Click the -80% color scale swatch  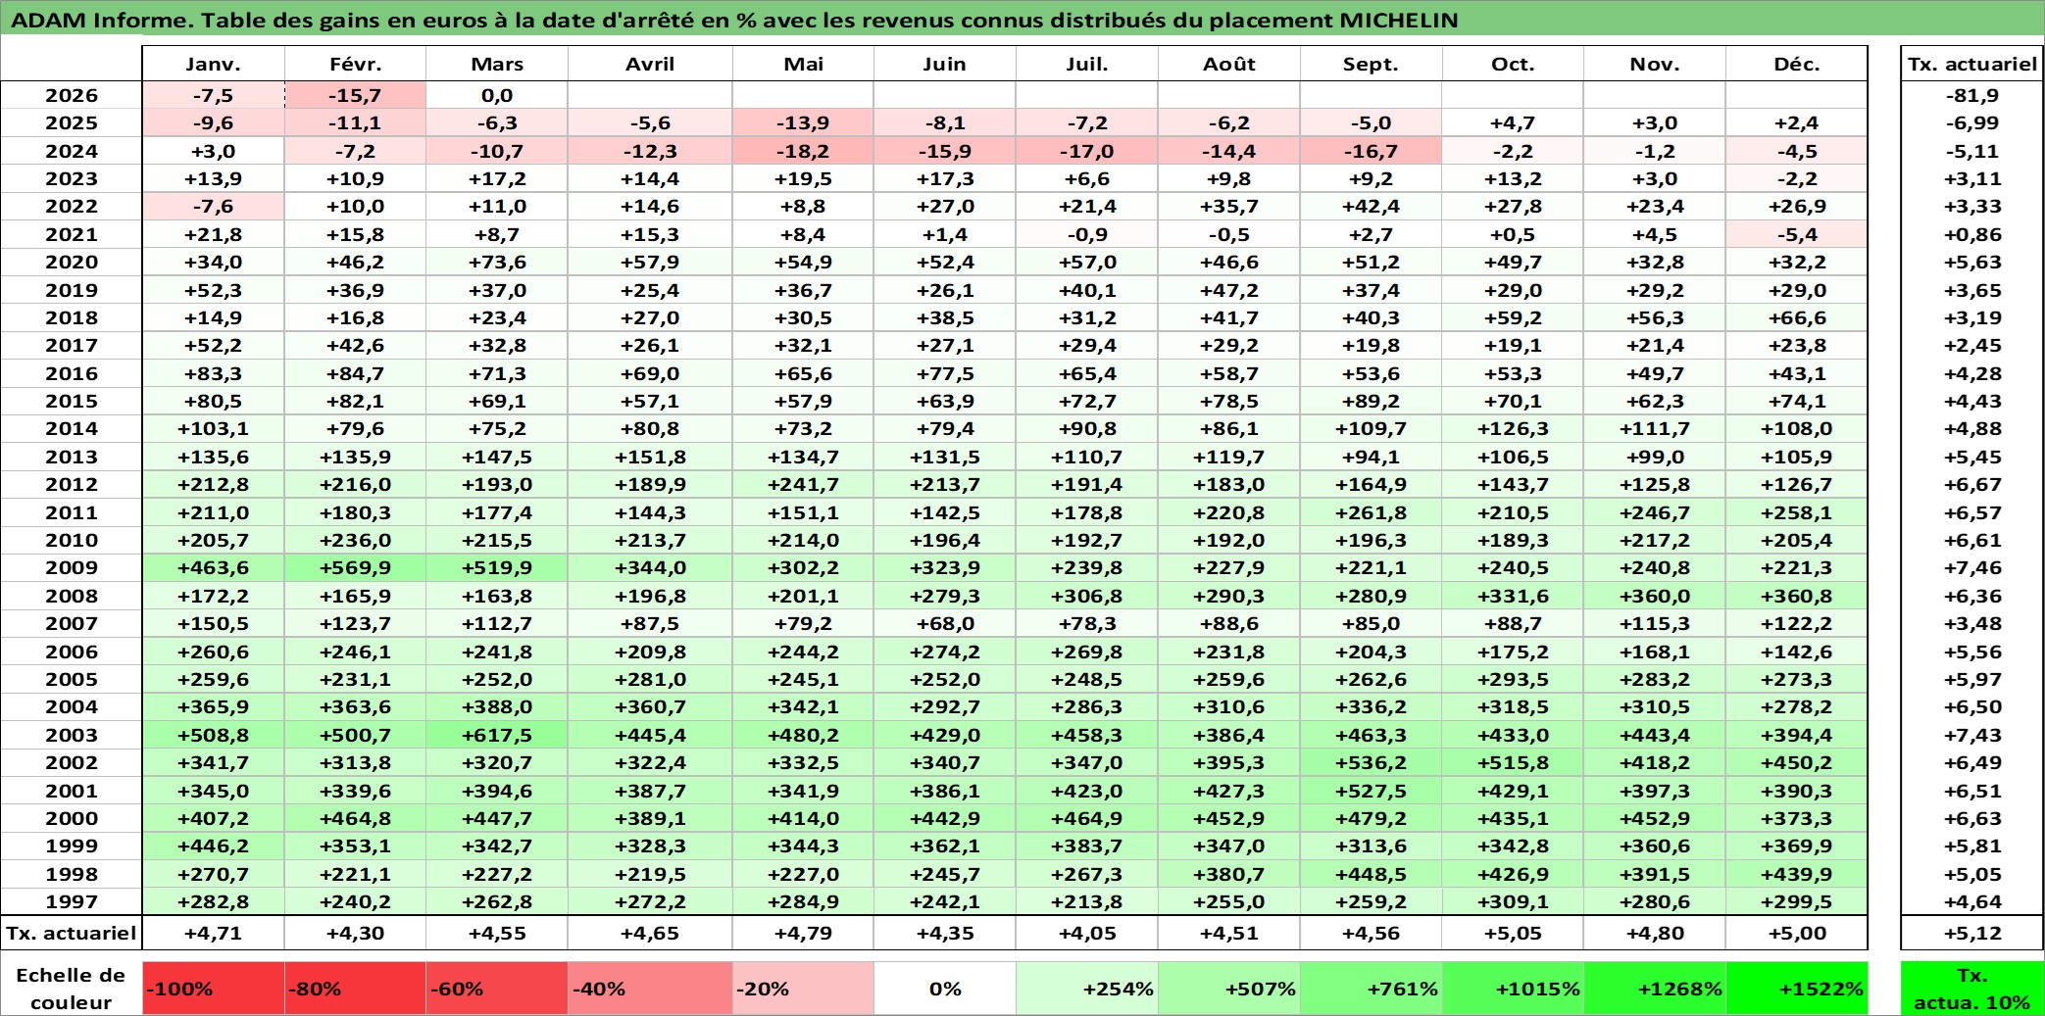[x=355, y=989]
